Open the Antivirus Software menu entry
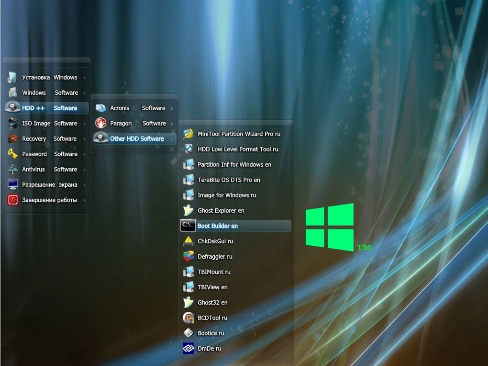 [x=47, y=169]
